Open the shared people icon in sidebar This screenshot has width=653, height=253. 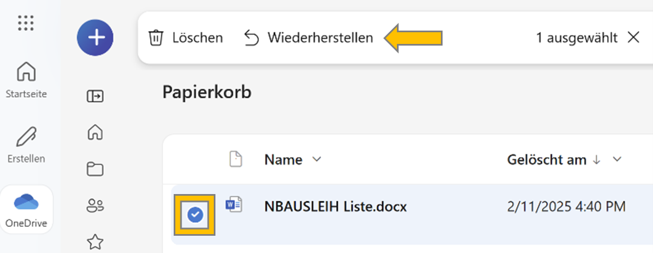click(95, 206)
